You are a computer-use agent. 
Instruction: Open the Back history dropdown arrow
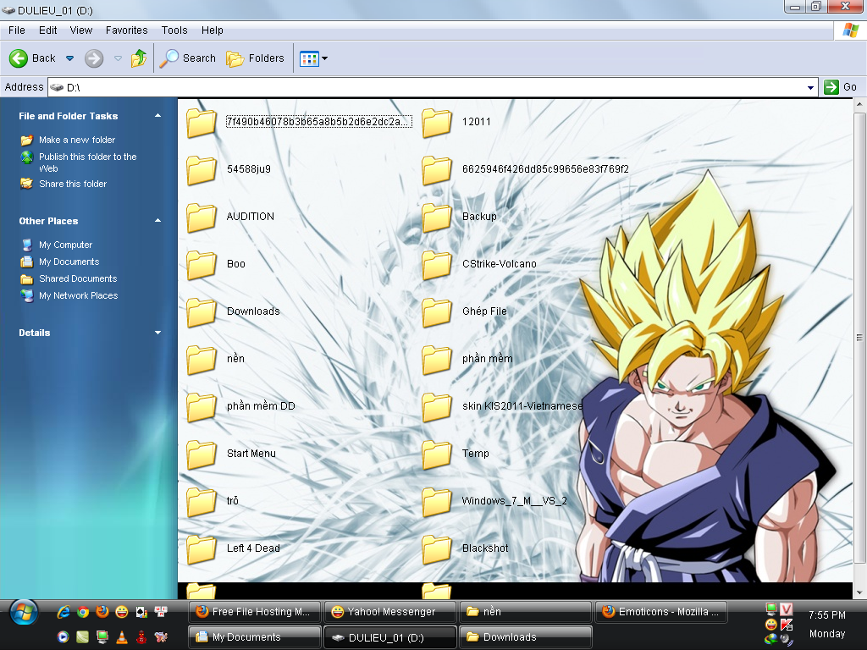coord(70,58)
